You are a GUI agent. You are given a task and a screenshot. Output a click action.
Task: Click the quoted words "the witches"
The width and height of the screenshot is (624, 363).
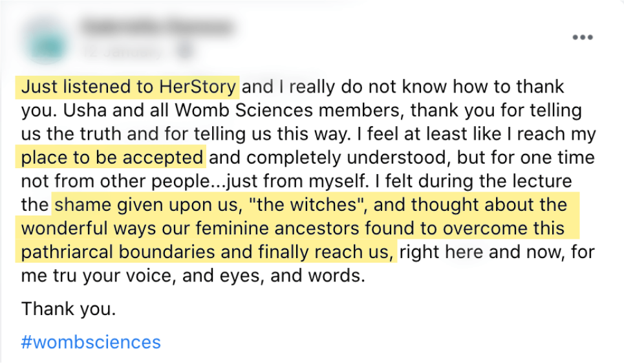pos(307,205)
